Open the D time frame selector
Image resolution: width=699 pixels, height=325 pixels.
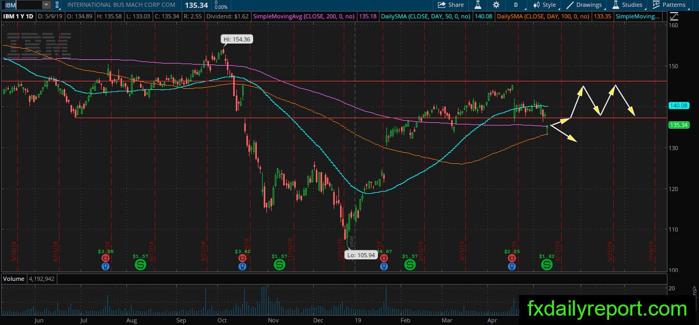(516, 5)
